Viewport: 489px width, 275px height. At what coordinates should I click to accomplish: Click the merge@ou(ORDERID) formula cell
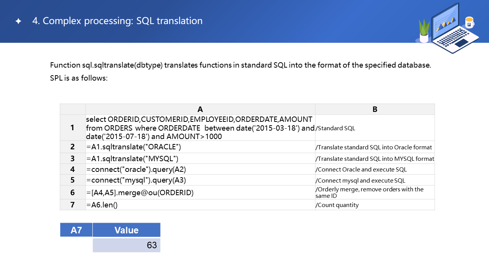(200, 192)
